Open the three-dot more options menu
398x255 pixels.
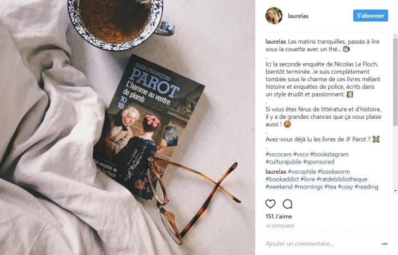(x=384, y=244)
